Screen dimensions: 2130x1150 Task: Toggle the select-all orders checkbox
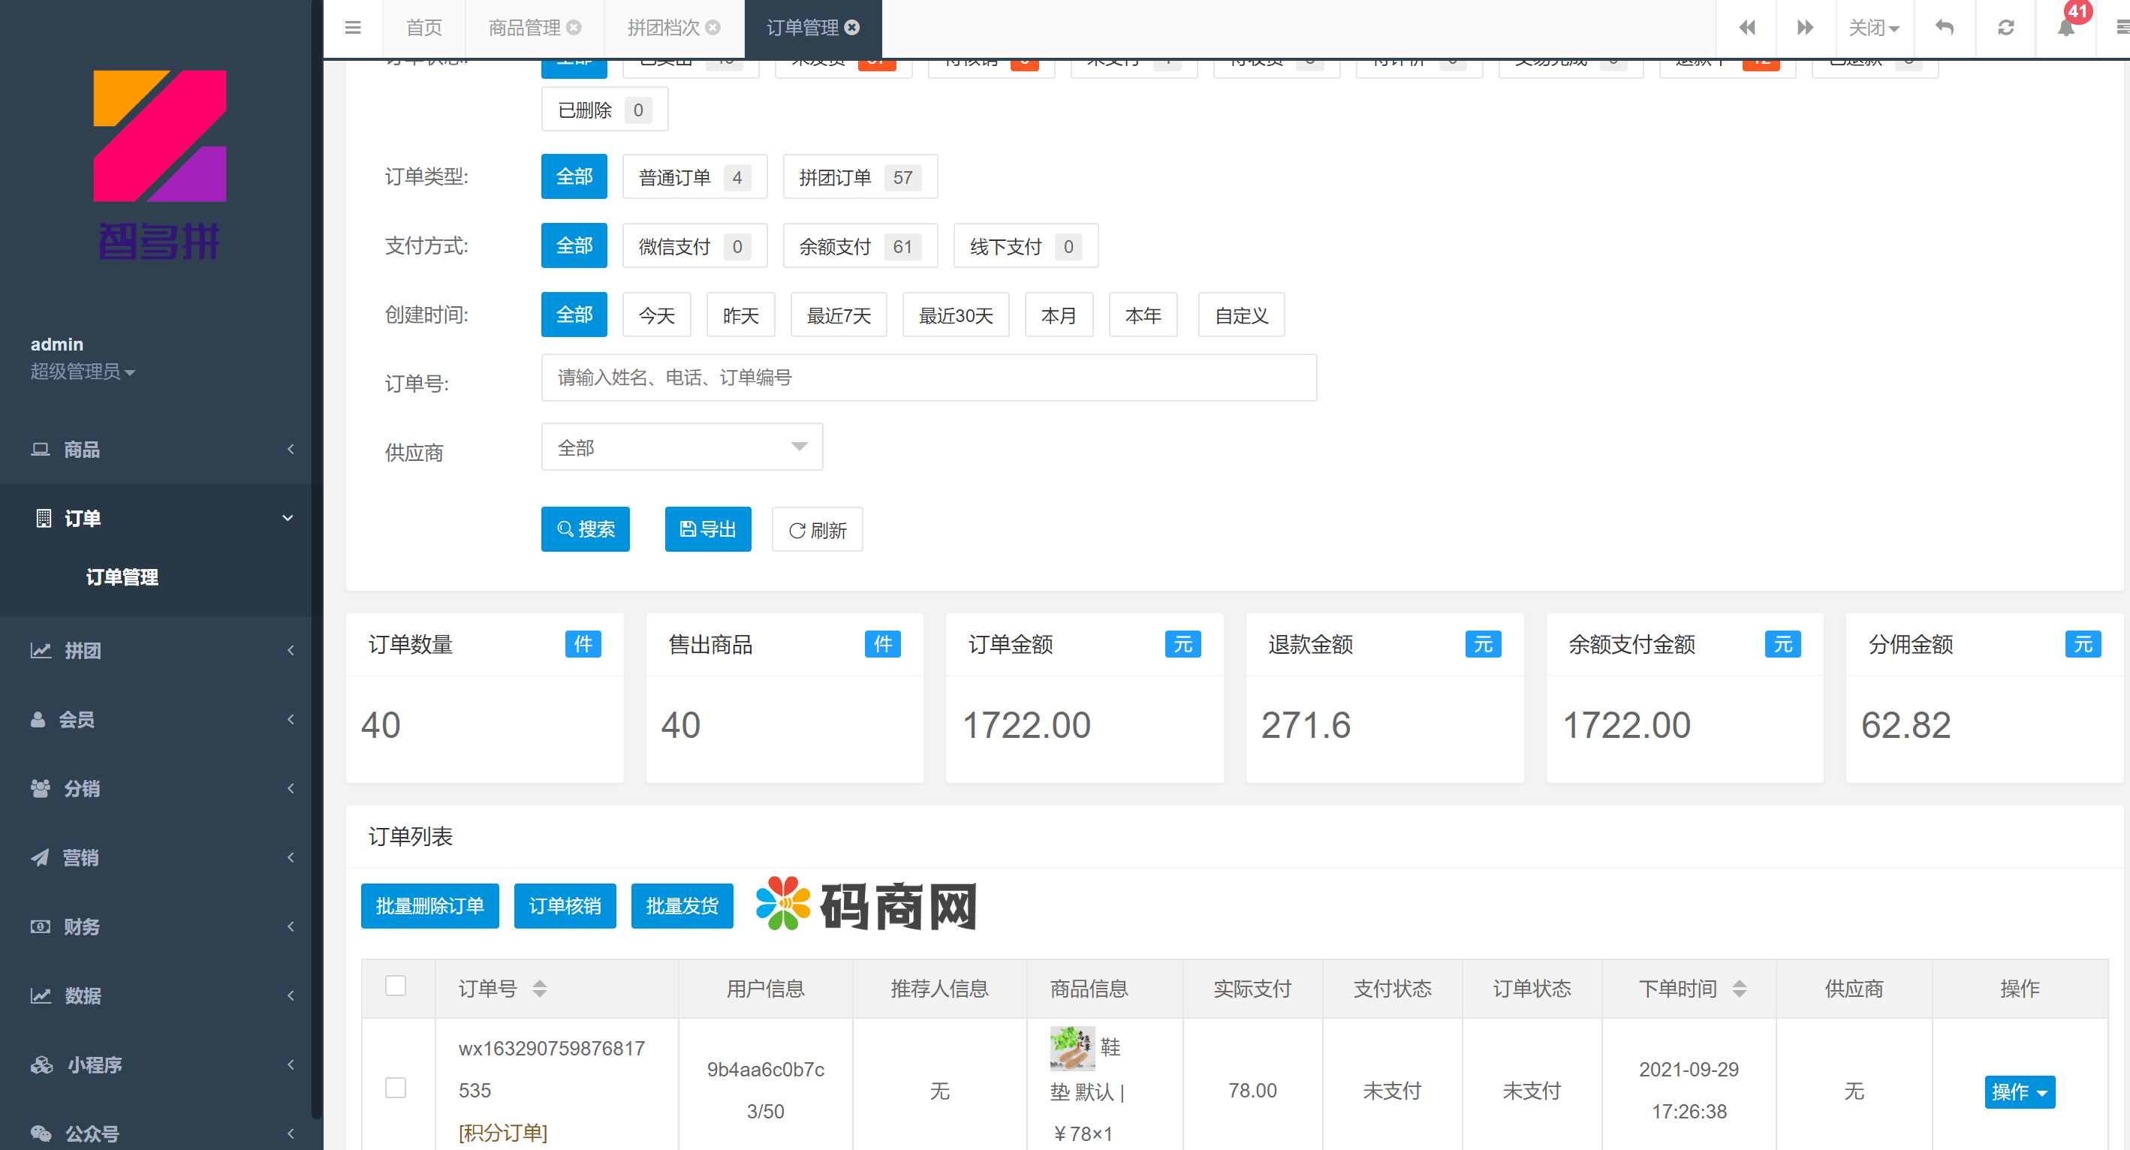[395, 986]
